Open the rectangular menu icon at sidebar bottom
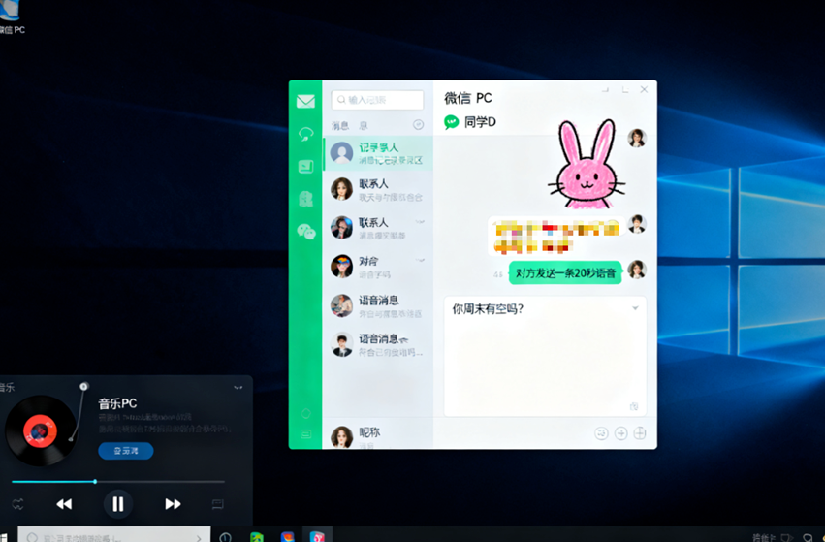 [x=305, y=434]
